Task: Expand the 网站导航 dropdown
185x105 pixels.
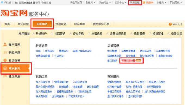Action: coord(176,2)
